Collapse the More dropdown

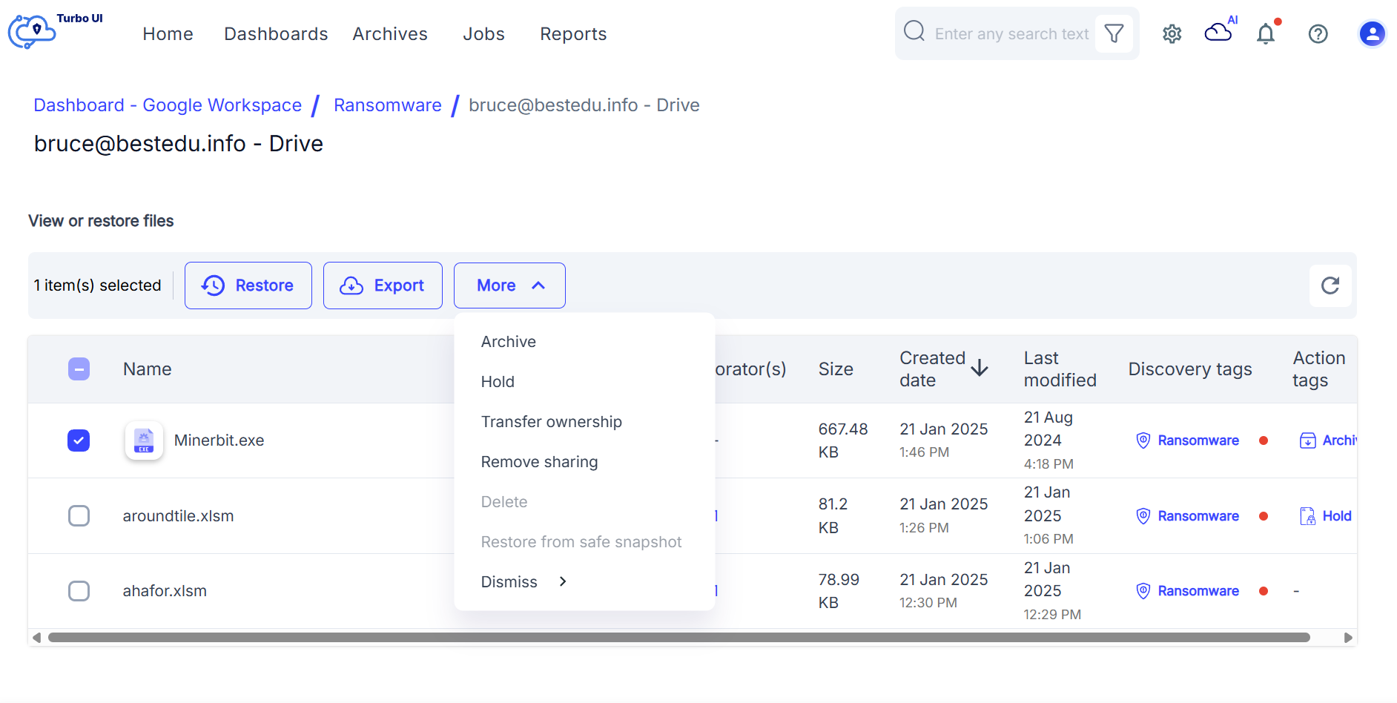pyautogui.click(x=509, y=286)
